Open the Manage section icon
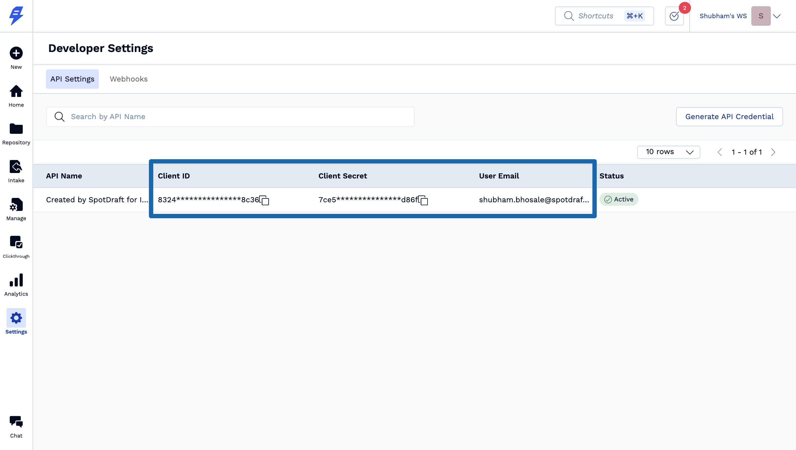Viewport: 796px width, 450px height. 16,205
